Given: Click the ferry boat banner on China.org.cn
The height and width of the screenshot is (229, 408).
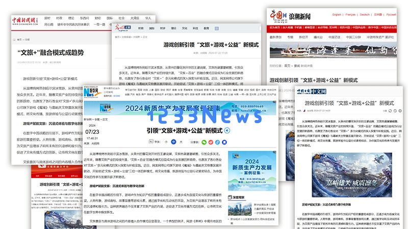Looking at the screenshot, I should pyautogui.click(x=333, y=50).
